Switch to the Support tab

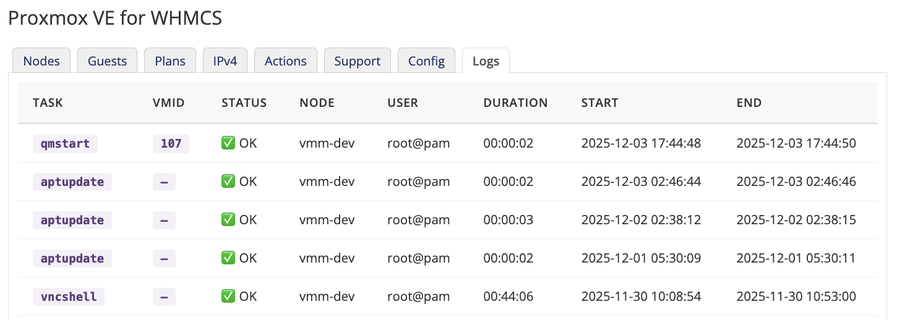[x=357, y=61]
